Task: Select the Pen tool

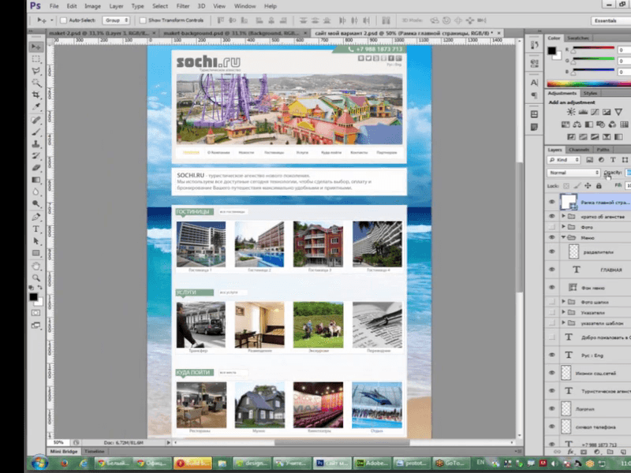Action: (35, 217)
